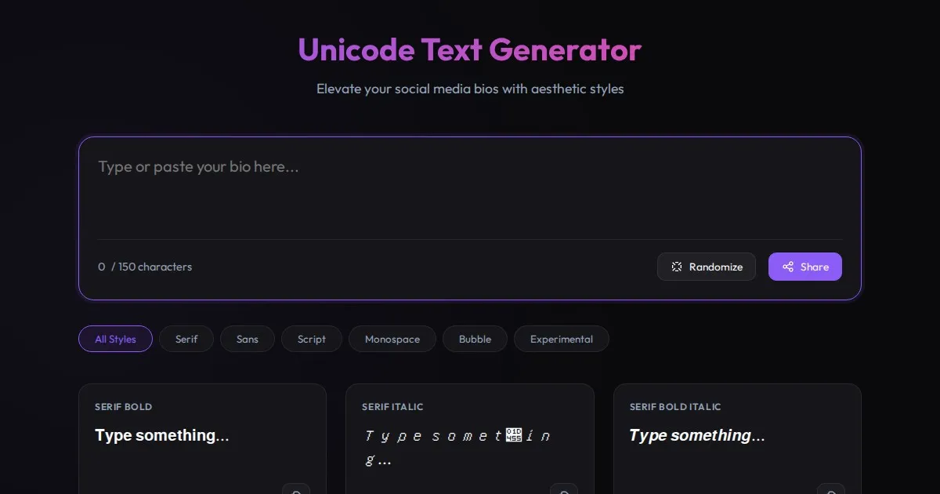
Task: Click the Share network icon
Action: [x=788, y=267]
